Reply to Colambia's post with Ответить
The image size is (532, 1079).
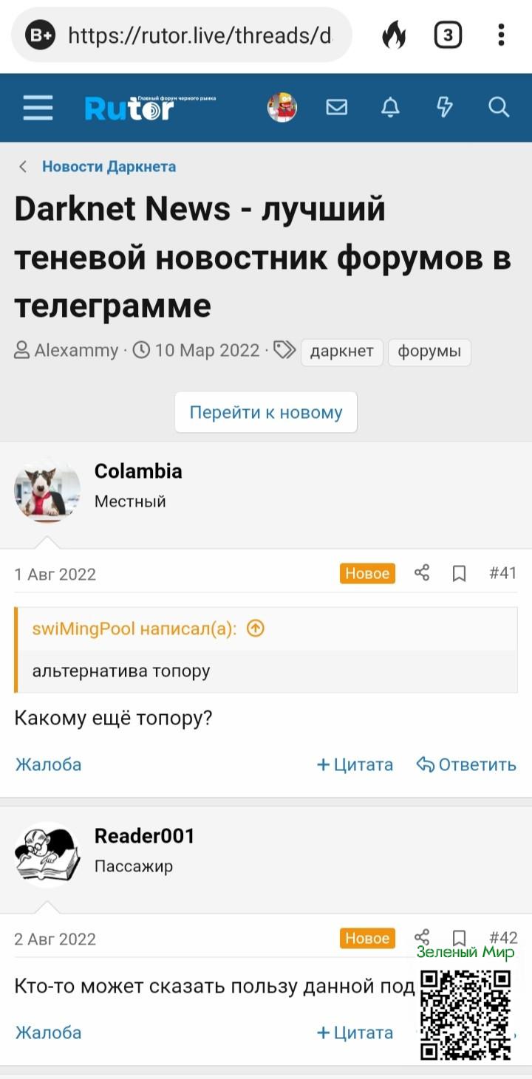(x=466, y=764)
